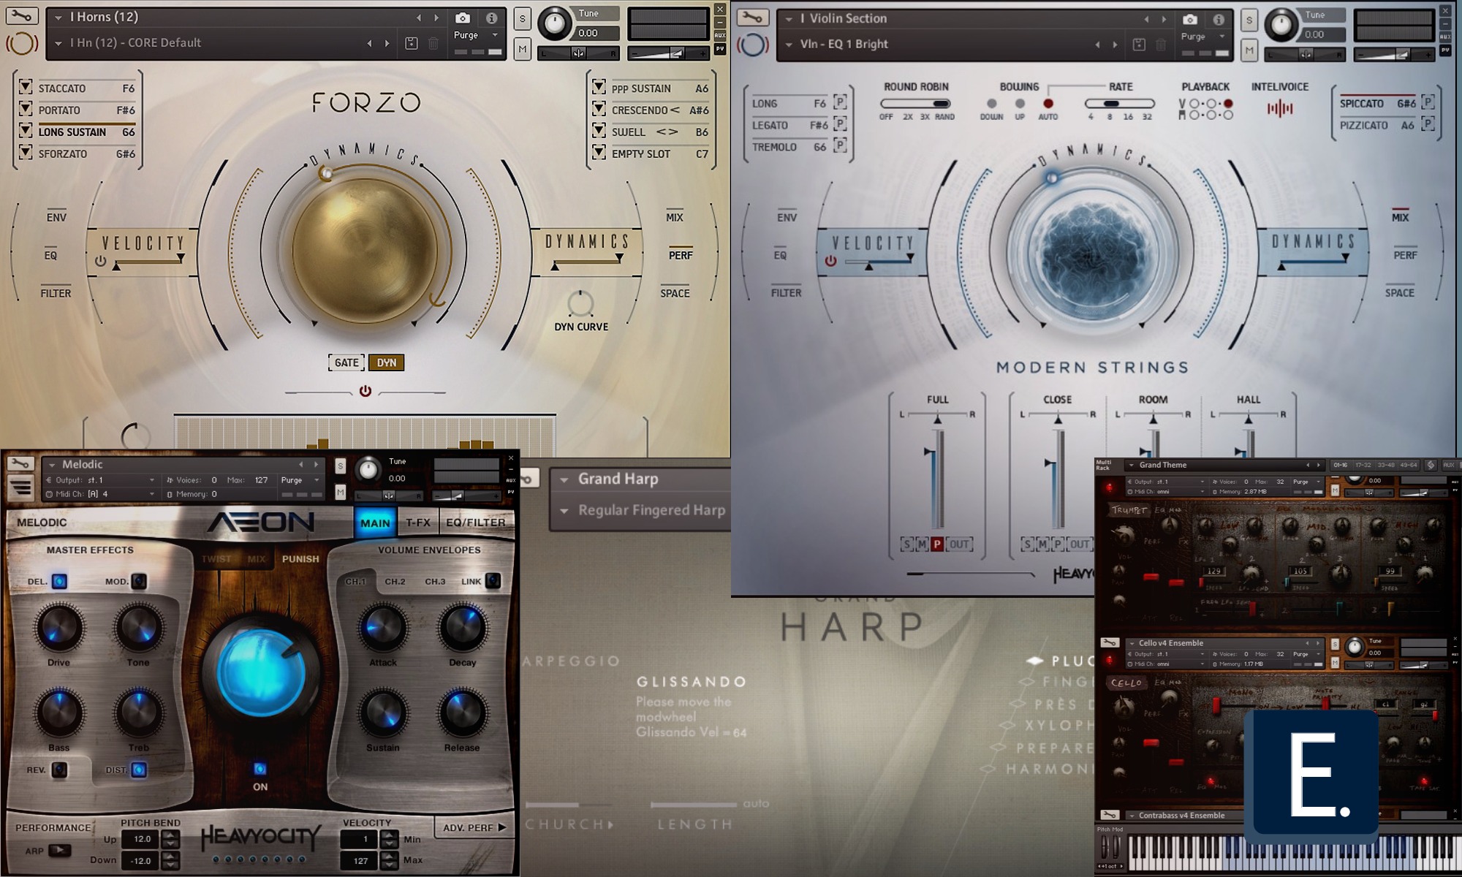Click Aeon large blue punish knob
This screenshot has width=1462, height=877.
pos(261,672)
